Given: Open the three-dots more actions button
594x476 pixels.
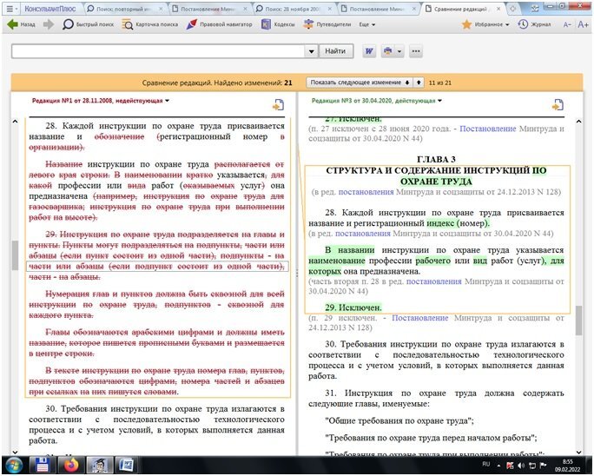Looking at the screenshot, I should point(416,51).
